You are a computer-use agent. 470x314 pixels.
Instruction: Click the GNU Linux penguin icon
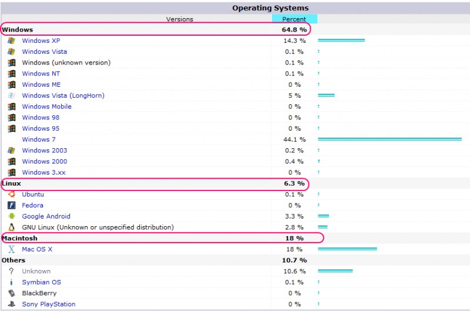(x=11, y=227)
